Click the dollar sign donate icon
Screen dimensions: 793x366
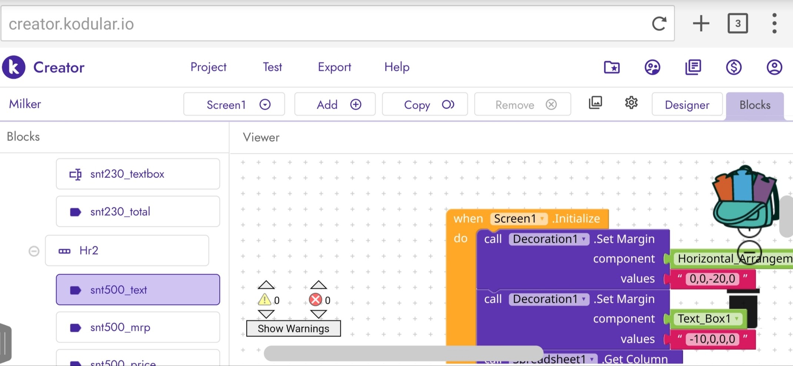click(733, 67)
